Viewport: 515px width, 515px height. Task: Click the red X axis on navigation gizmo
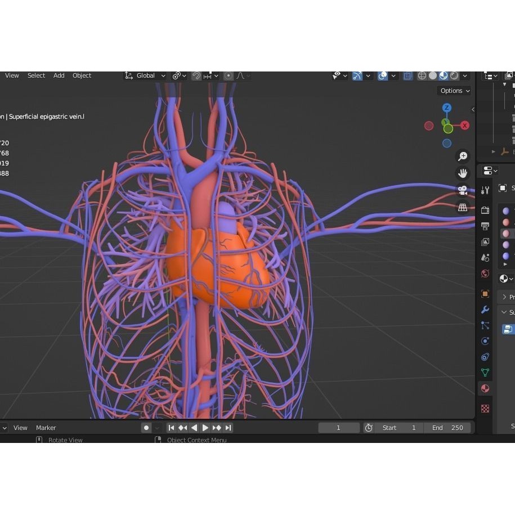point(464,126)
